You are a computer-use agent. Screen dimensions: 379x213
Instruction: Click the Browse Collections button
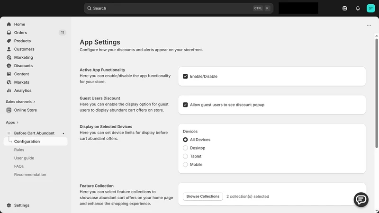(x=203, y=196)
